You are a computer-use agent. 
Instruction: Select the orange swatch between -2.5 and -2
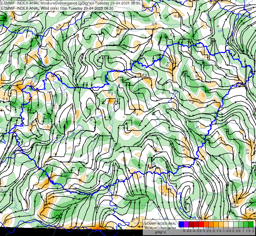(211, 224)
